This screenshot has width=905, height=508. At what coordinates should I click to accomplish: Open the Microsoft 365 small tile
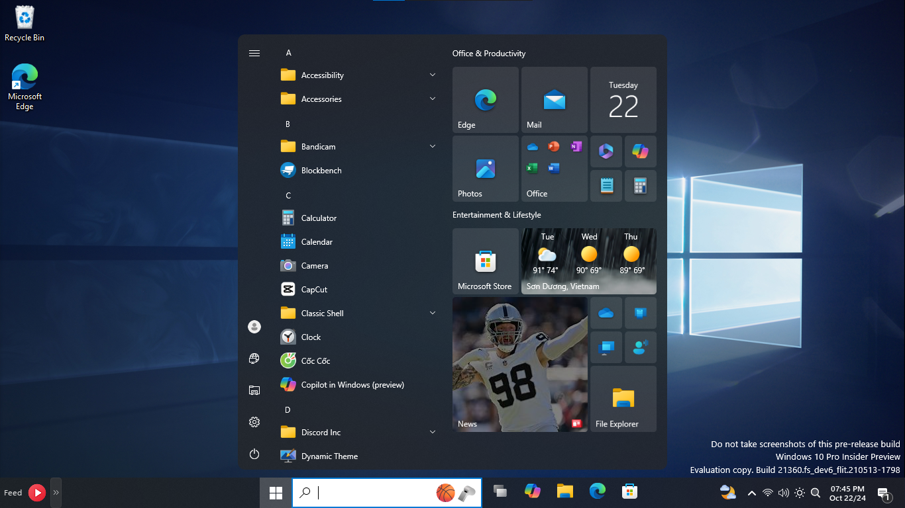coord(606,151)
